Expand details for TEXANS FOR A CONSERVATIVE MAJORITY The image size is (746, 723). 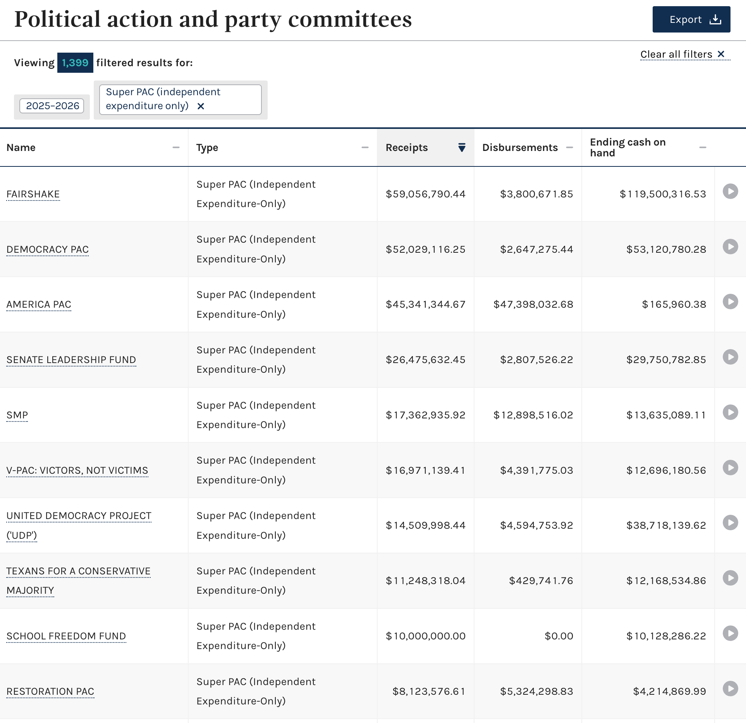(x=730, y=578)
